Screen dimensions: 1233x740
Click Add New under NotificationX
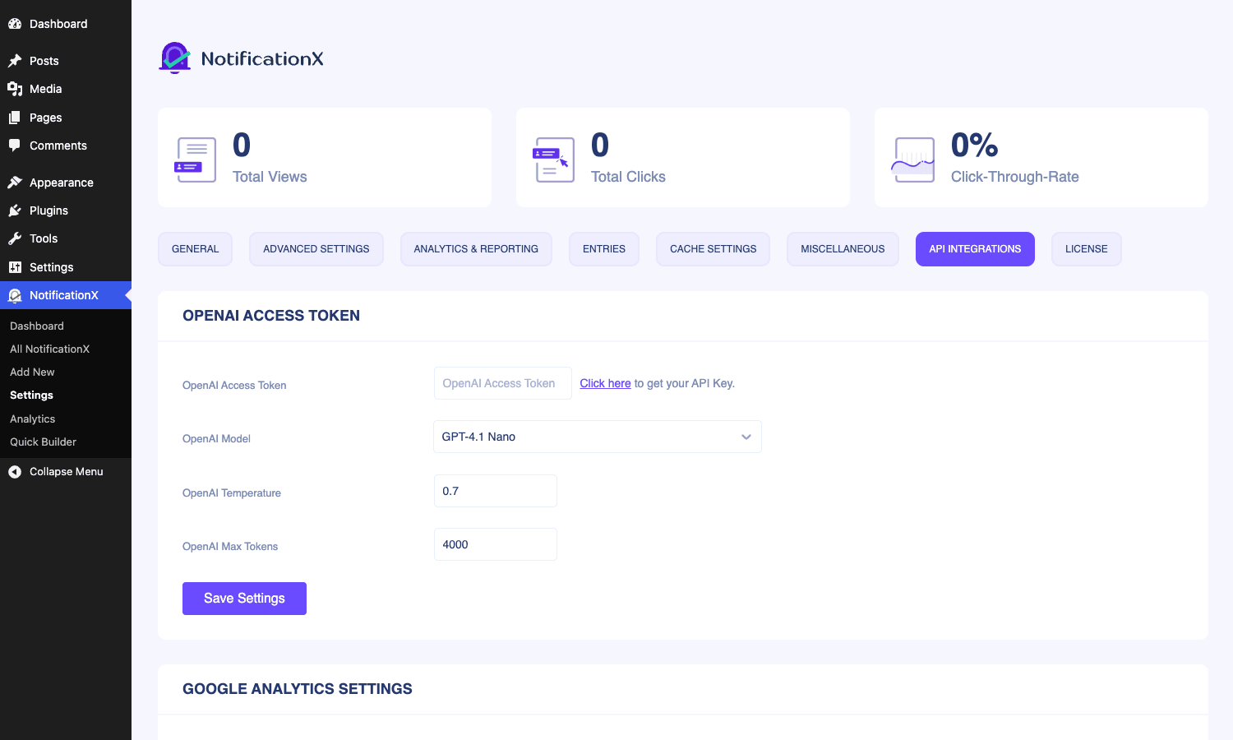32,372
